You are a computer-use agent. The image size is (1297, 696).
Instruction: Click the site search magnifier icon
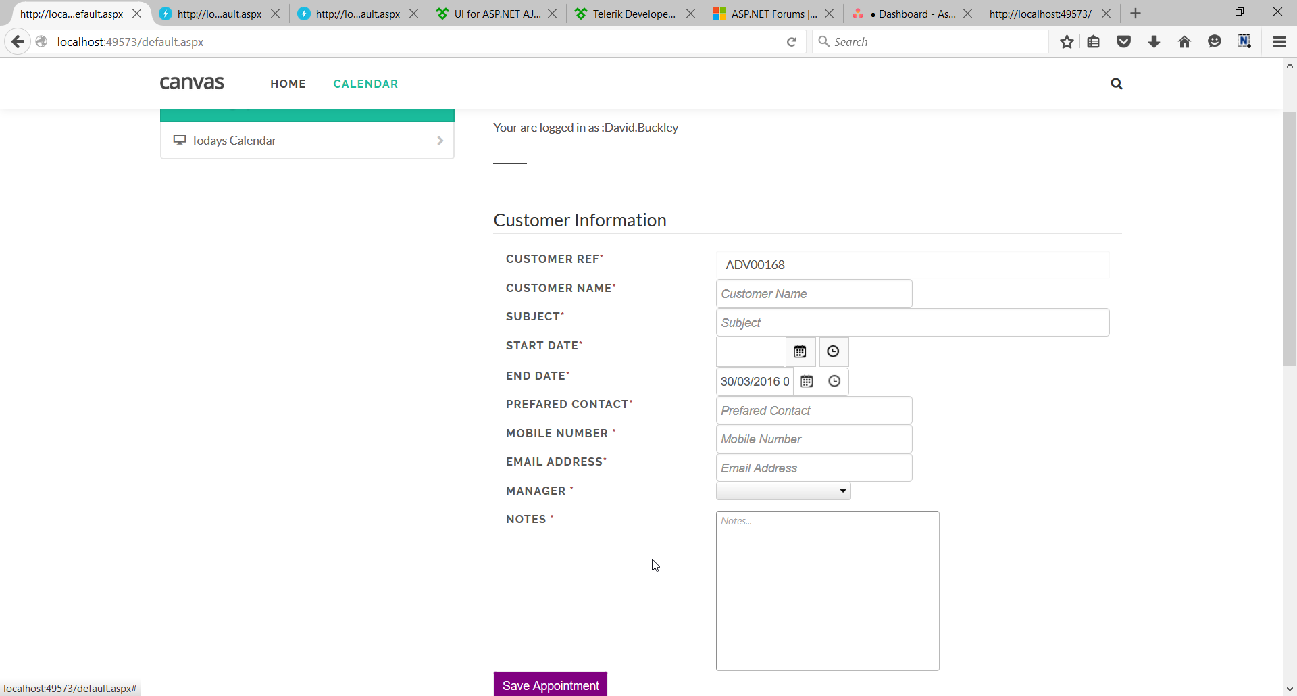tap(1116, 84)
